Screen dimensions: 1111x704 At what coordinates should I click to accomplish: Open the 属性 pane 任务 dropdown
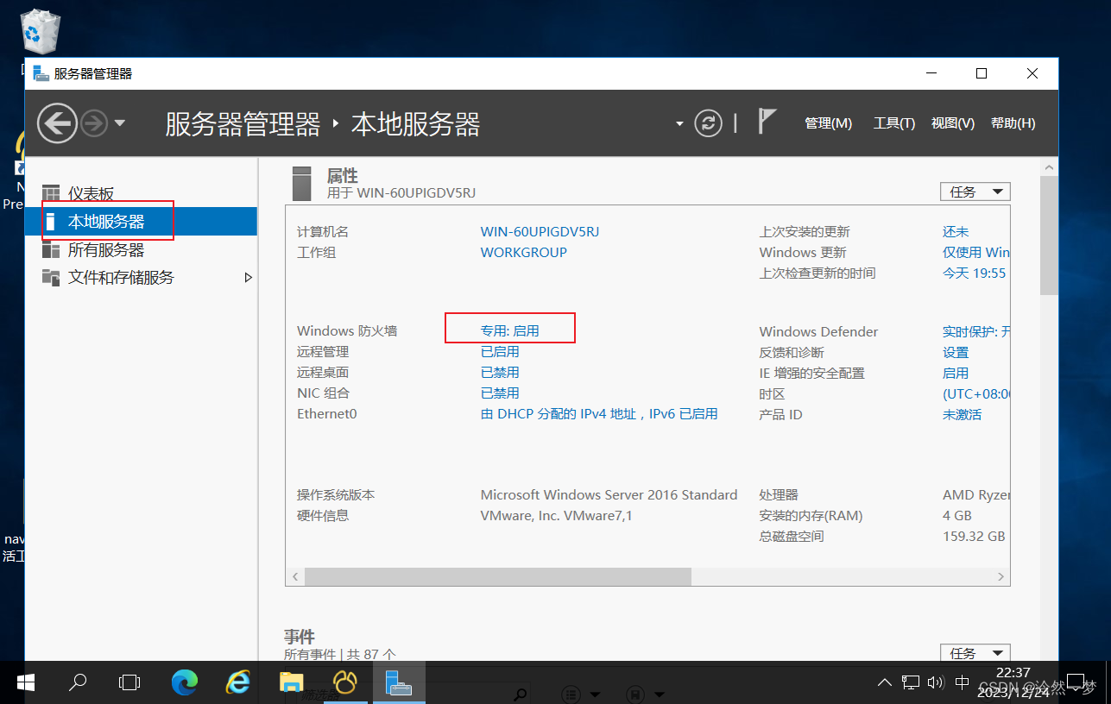975,191
